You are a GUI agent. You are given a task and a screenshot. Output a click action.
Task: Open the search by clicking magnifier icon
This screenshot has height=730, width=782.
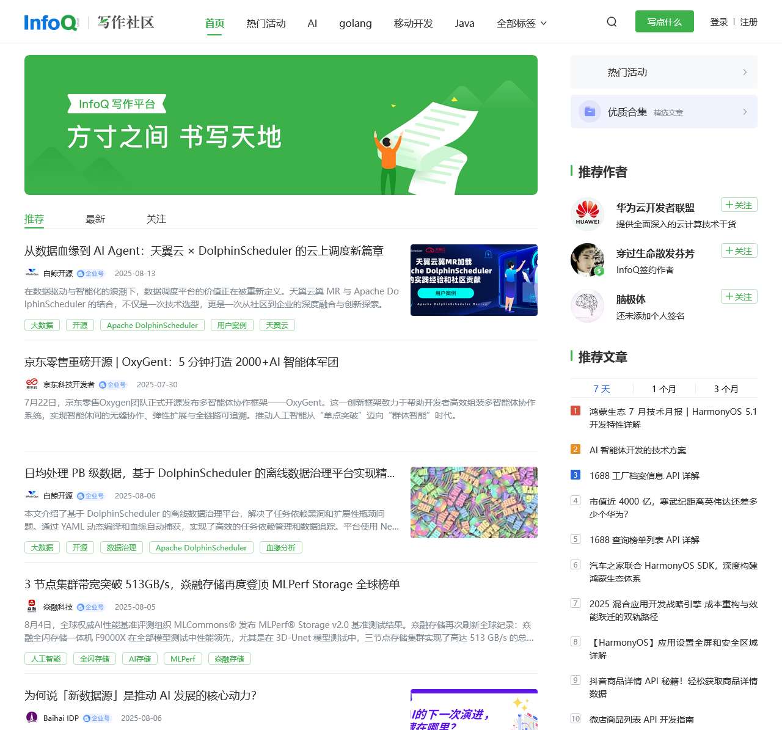click(x=612, y=21)
